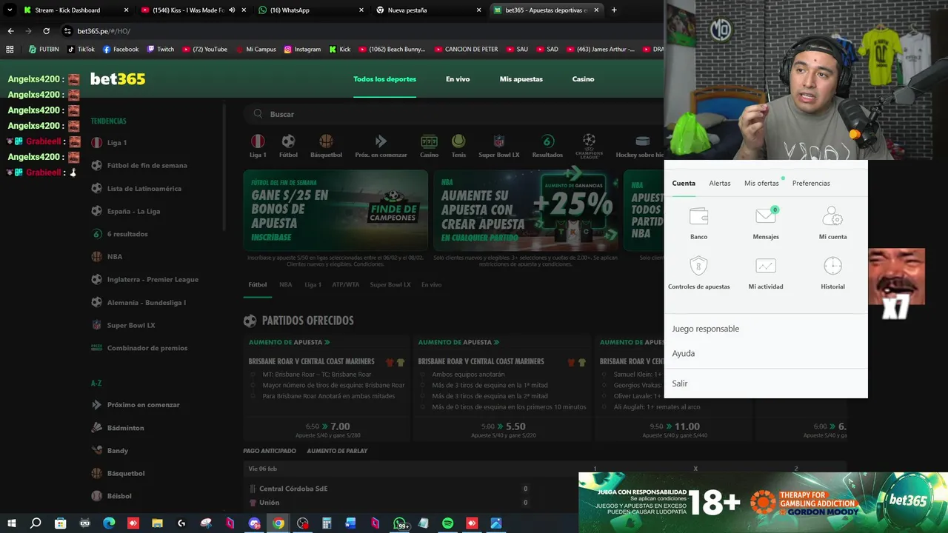Open Béisbol in the A-Z list

119,496
